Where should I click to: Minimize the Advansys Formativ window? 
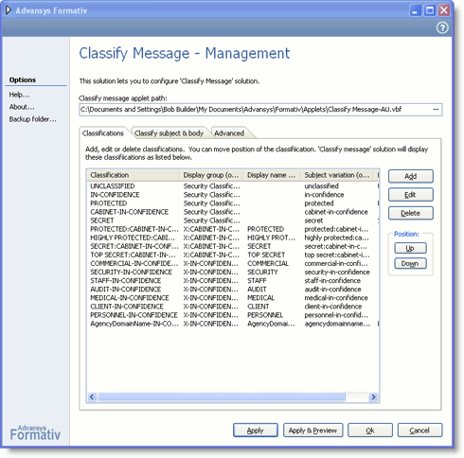[415, 10]
